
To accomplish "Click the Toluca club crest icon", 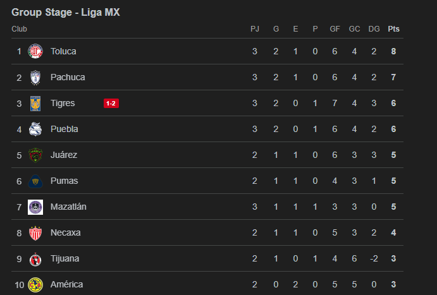I will [x=35, y=51].
